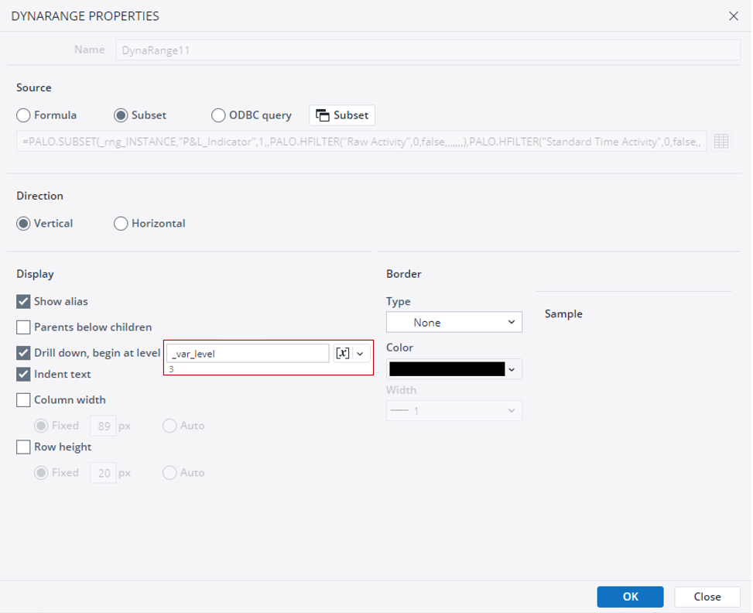Open the Subset editor button
The image size is (753, 613).
(x=342, y=115)
